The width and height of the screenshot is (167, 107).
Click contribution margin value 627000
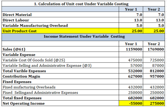pyautogui.click(x=135, y=76)
